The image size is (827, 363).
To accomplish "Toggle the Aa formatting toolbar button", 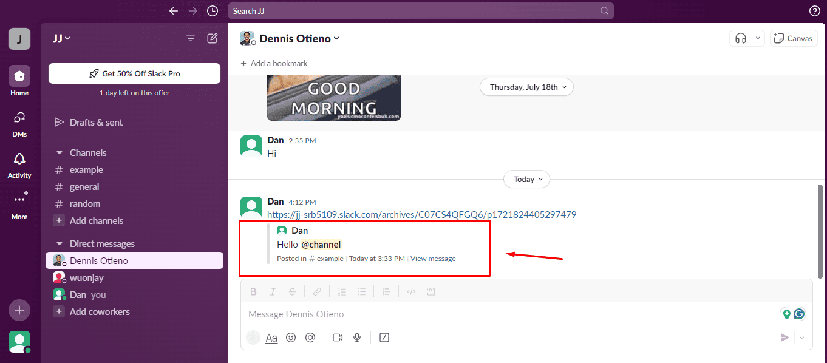I will 271,338.
